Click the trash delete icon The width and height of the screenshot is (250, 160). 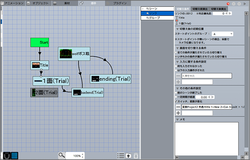(136, 155)
